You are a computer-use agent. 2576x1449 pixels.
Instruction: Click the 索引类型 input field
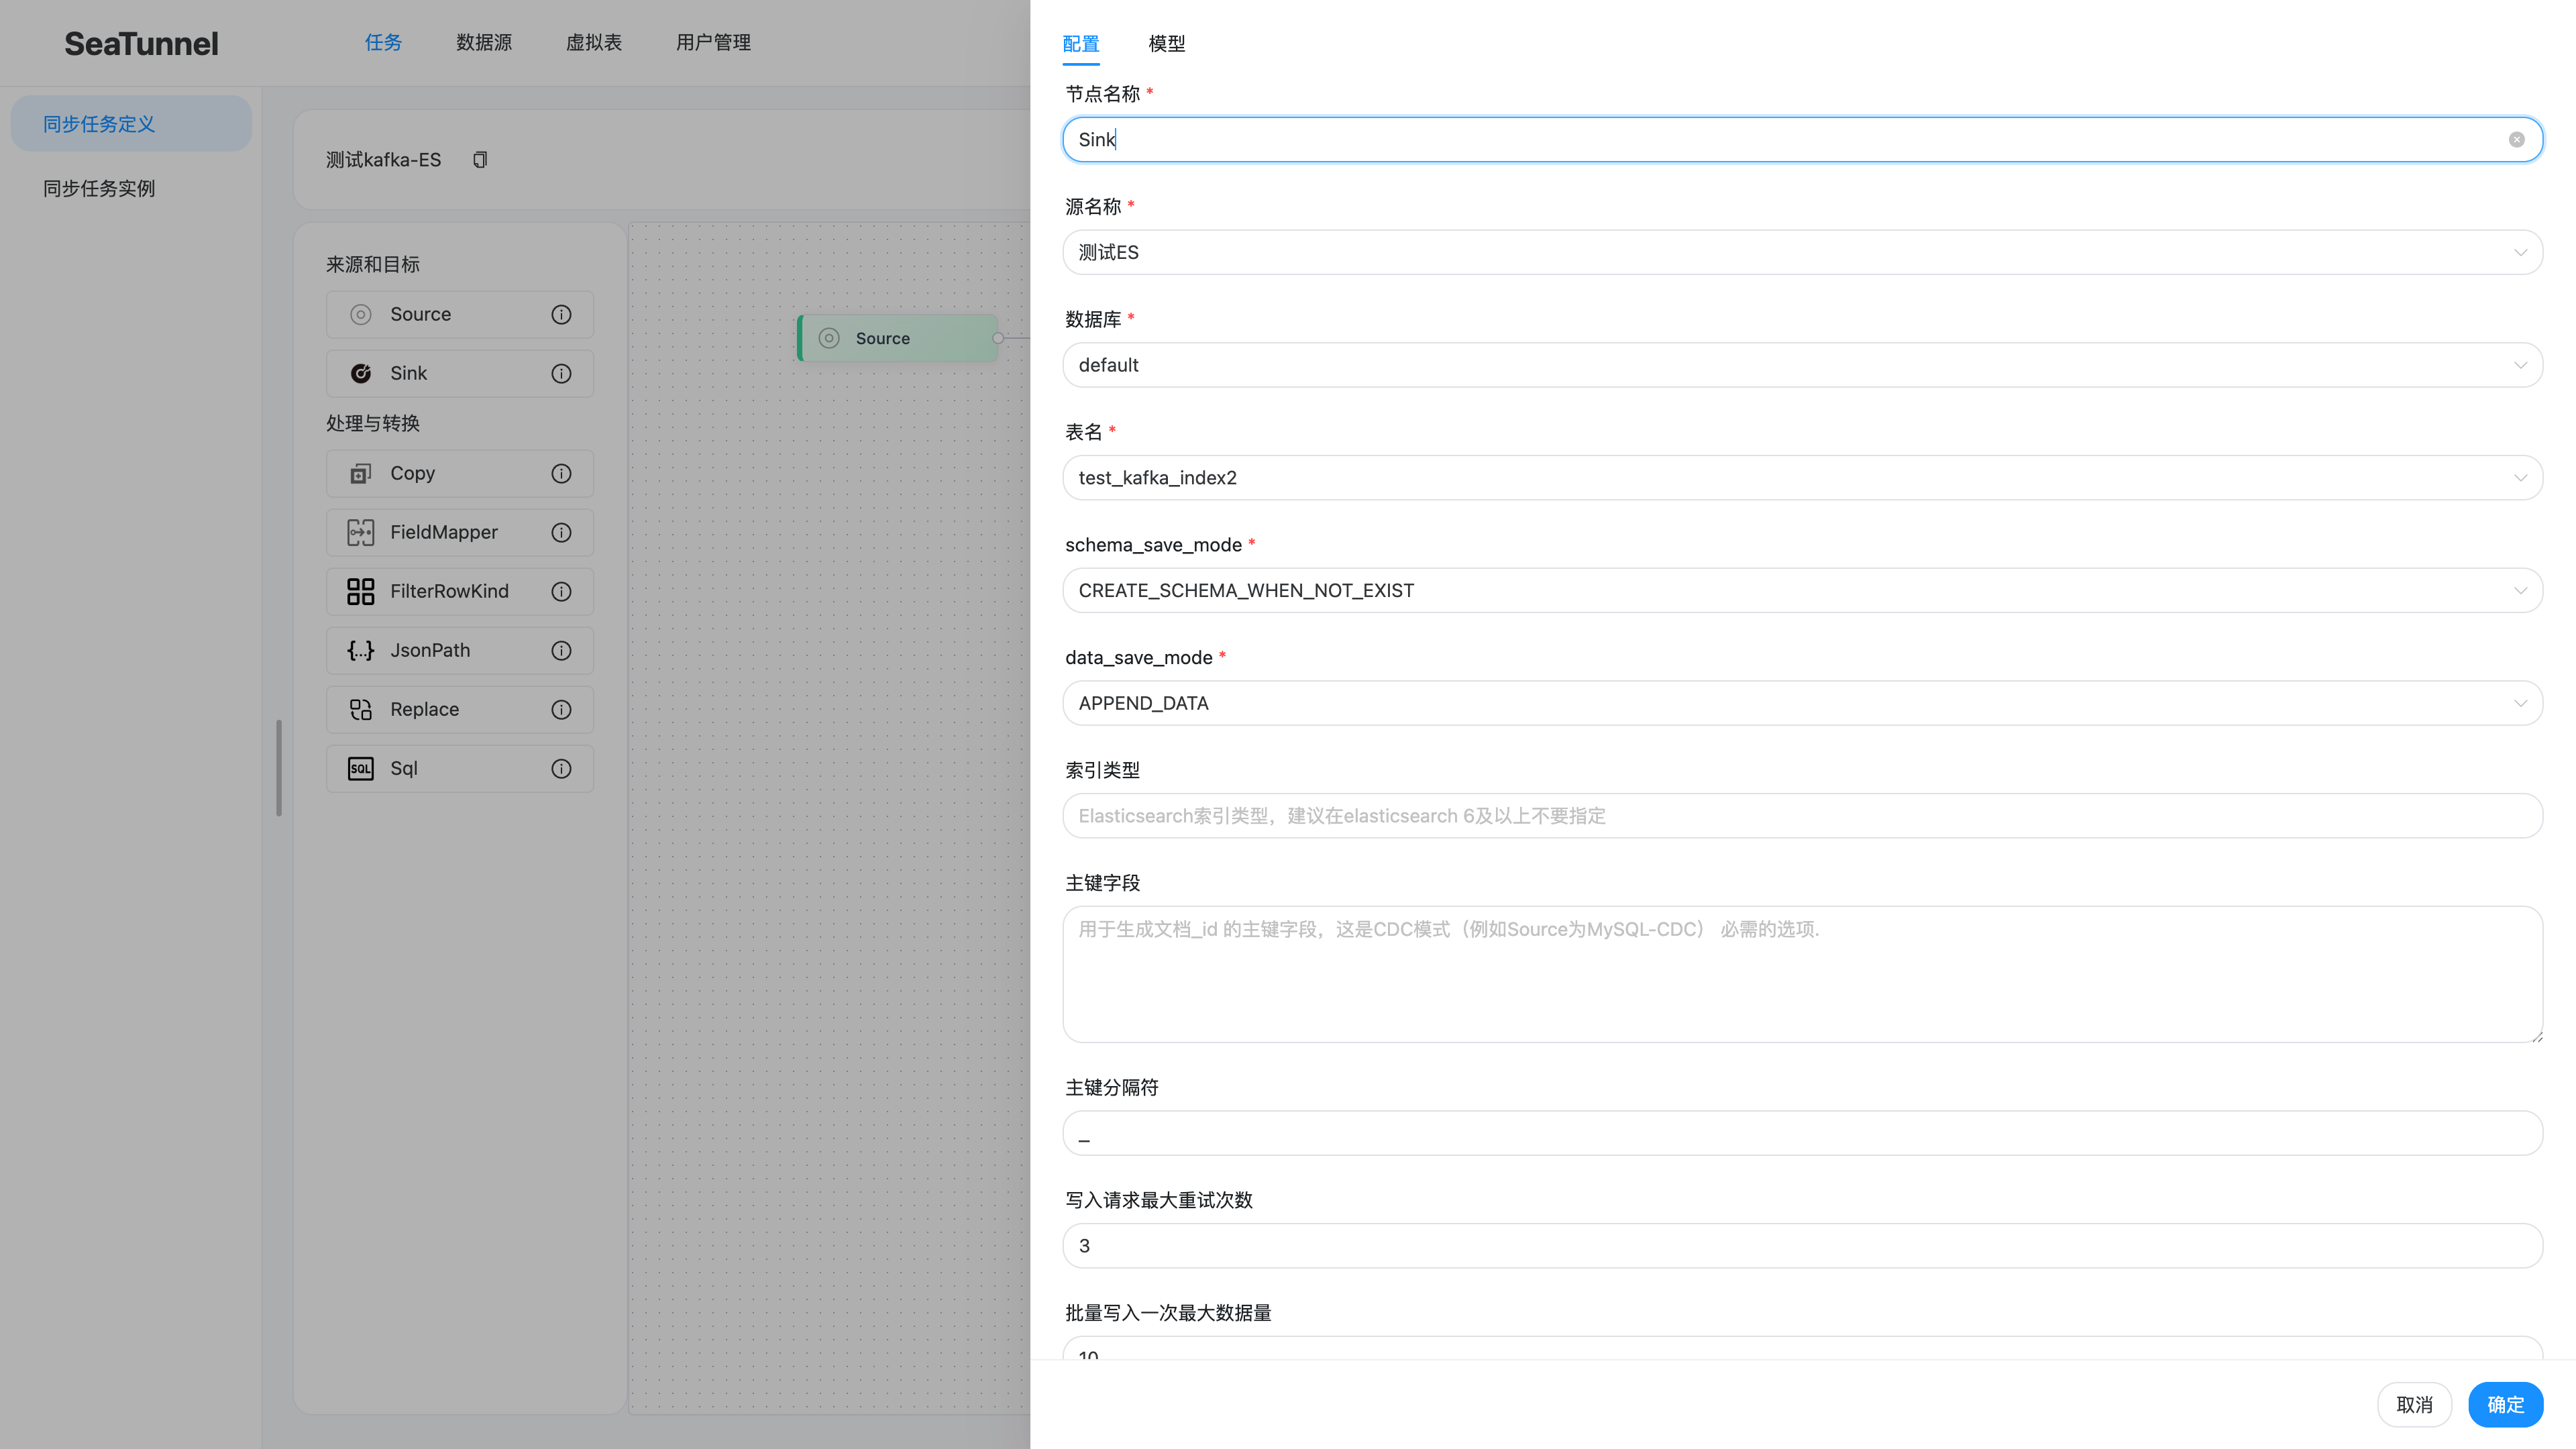point(1801,816)
